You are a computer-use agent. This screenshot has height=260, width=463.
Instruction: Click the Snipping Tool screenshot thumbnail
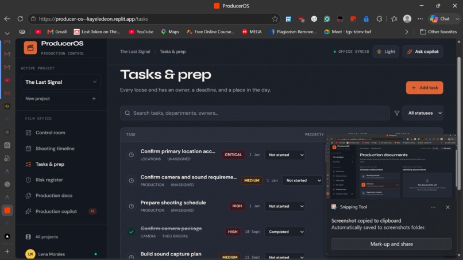pos(392,168)
